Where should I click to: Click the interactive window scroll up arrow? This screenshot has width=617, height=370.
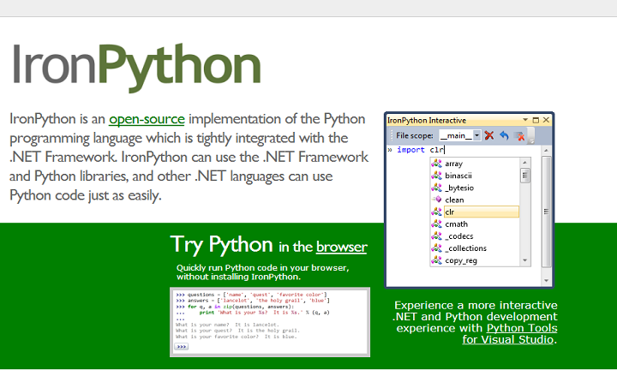[546, 151]
